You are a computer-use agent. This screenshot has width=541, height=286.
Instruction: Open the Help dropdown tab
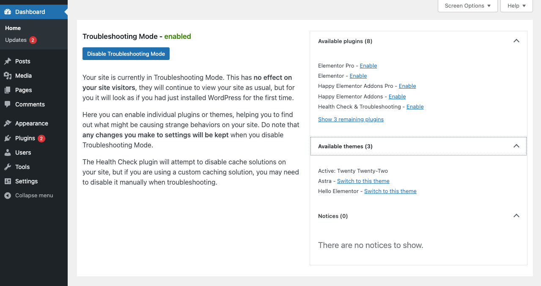[516, 6]
